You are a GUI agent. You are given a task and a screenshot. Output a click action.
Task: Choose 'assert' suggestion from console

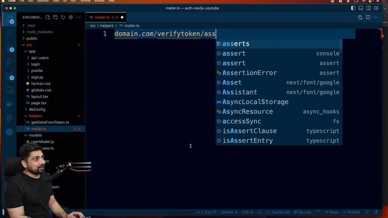(x=279, y=53)
